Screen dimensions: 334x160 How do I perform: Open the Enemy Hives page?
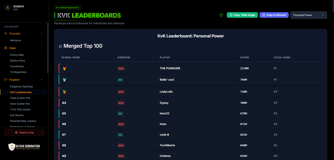click(18, 61)
